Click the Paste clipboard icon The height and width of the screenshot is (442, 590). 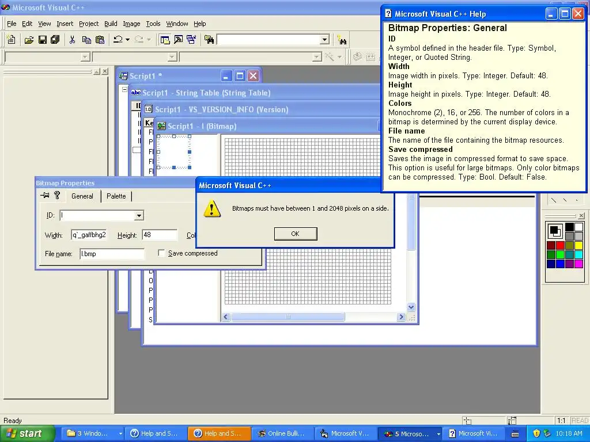[x=100, y=40]
